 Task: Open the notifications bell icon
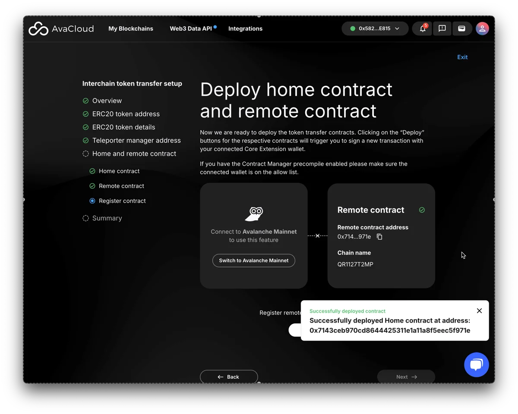(x=422, y=28)
